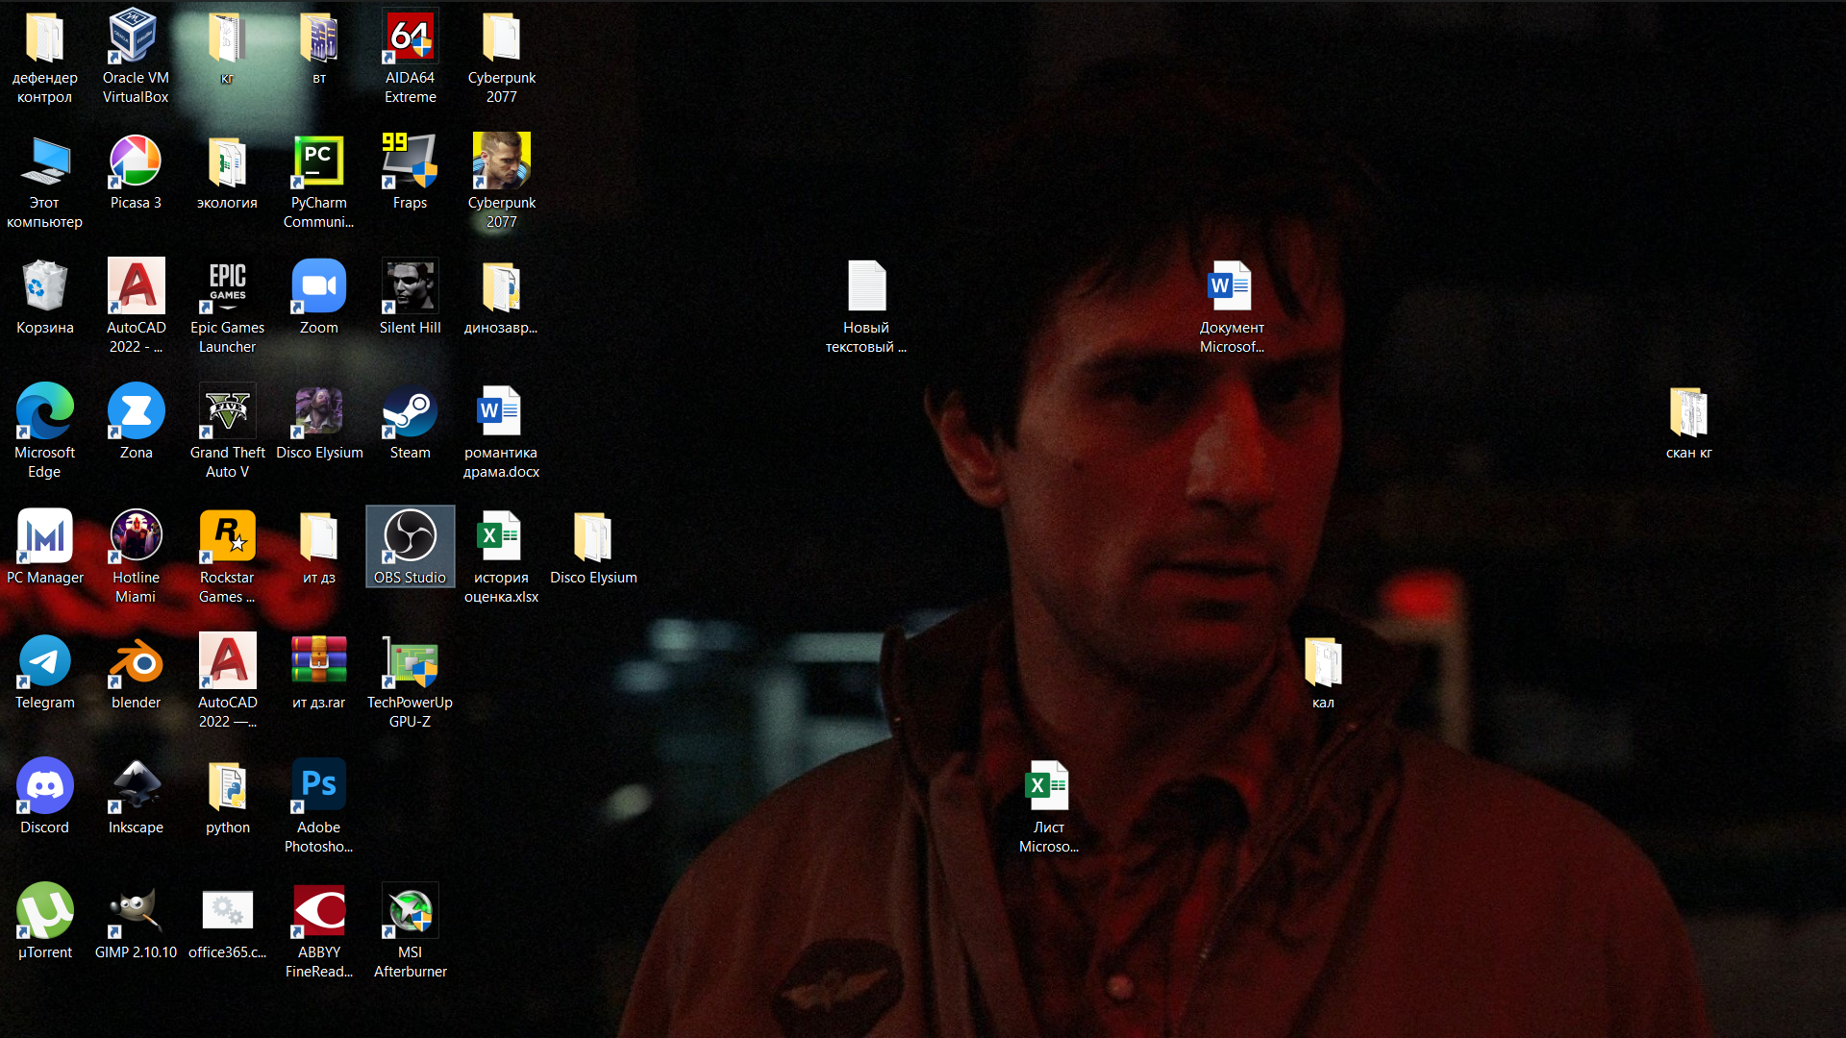1846x1038 pixels.
Task: Click AutoCAD 2022 shortcut beside blender
Action: tap(227, 680)
